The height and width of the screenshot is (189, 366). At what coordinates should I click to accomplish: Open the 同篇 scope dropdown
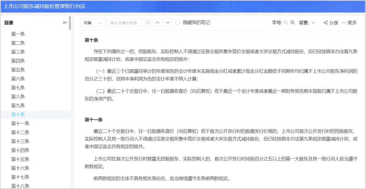pyautogui.click(x=93, y=23)
